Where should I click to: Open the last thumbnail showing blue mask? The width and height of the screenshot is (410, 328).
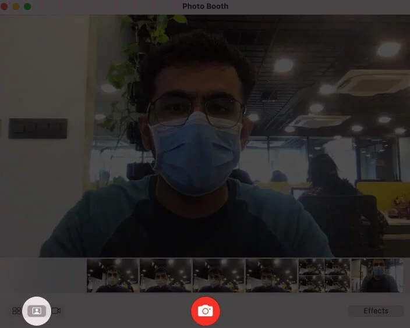(377, 275)
